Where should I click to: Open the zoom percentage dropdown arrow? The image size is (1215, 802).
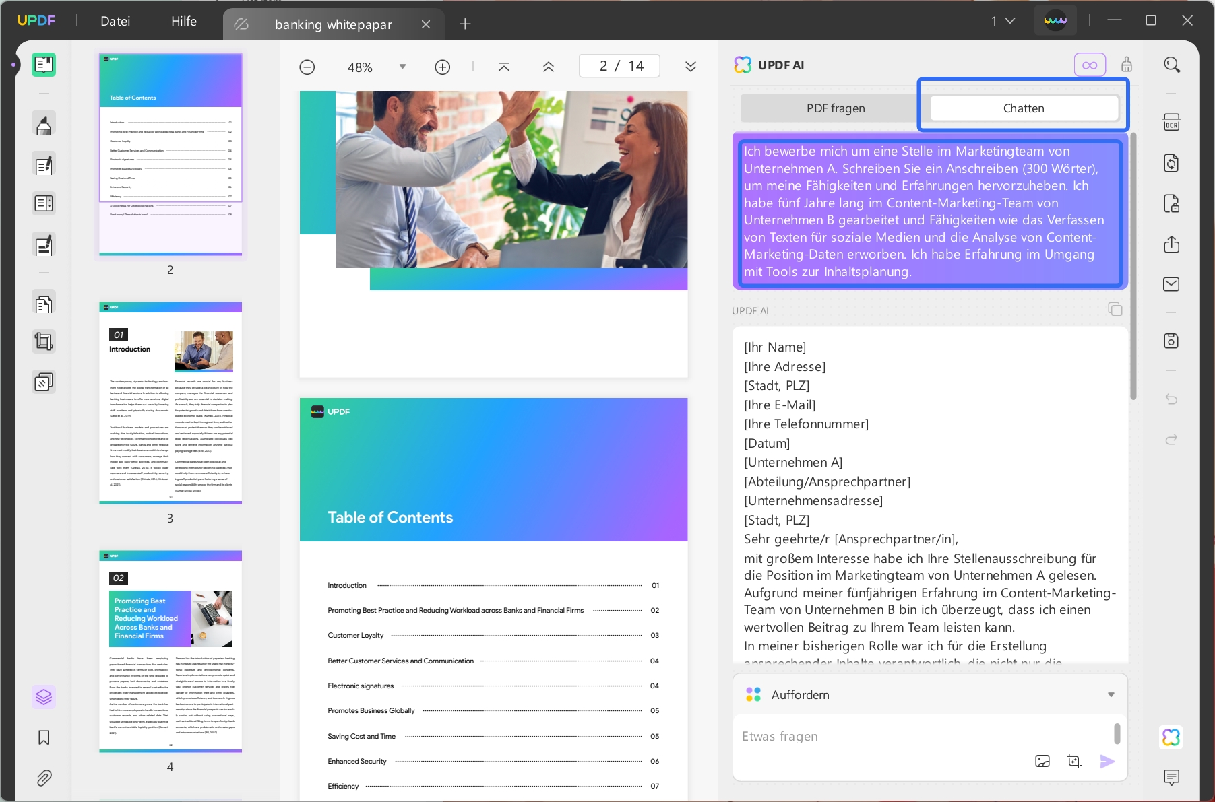click(x=402, y=67)
